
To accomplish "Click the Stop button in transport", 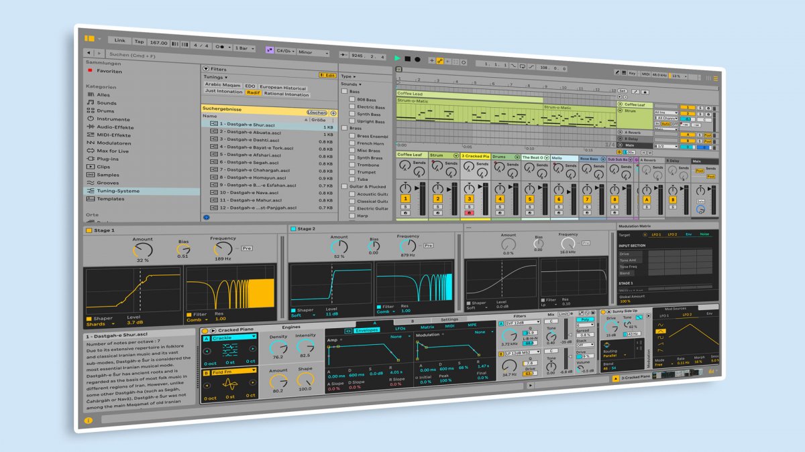I will pos(407,59).
